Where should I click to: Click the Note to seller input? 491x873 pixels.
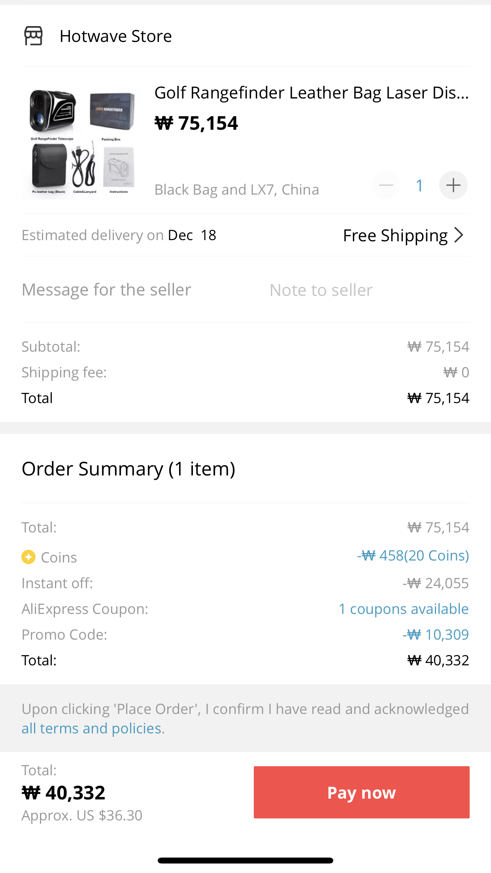tap(321, 290)
